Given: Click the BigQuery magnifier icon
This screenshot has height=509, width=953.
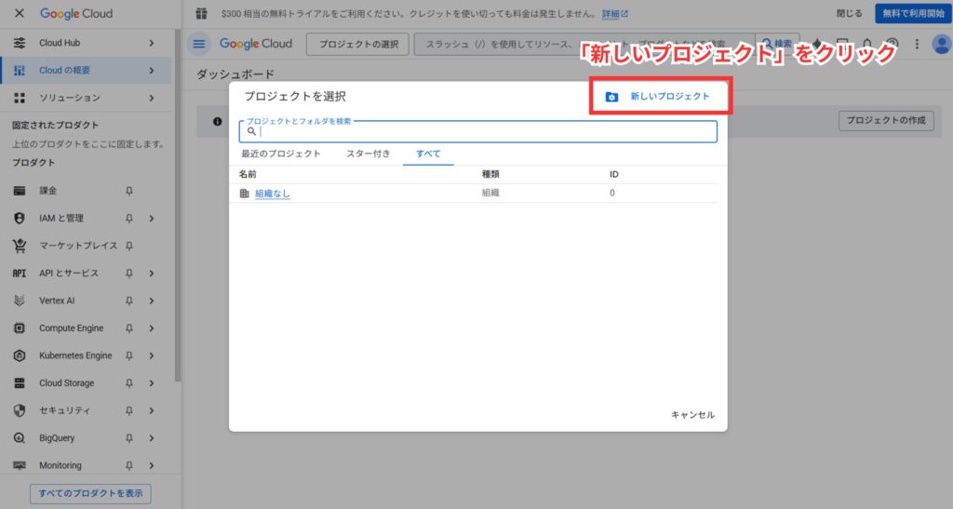Looking at the screenshot, I should pyautogui.click(x=20, y=438).
